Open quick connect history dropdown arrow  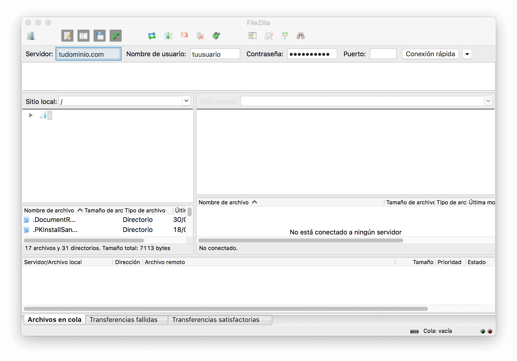click(467, 54)
